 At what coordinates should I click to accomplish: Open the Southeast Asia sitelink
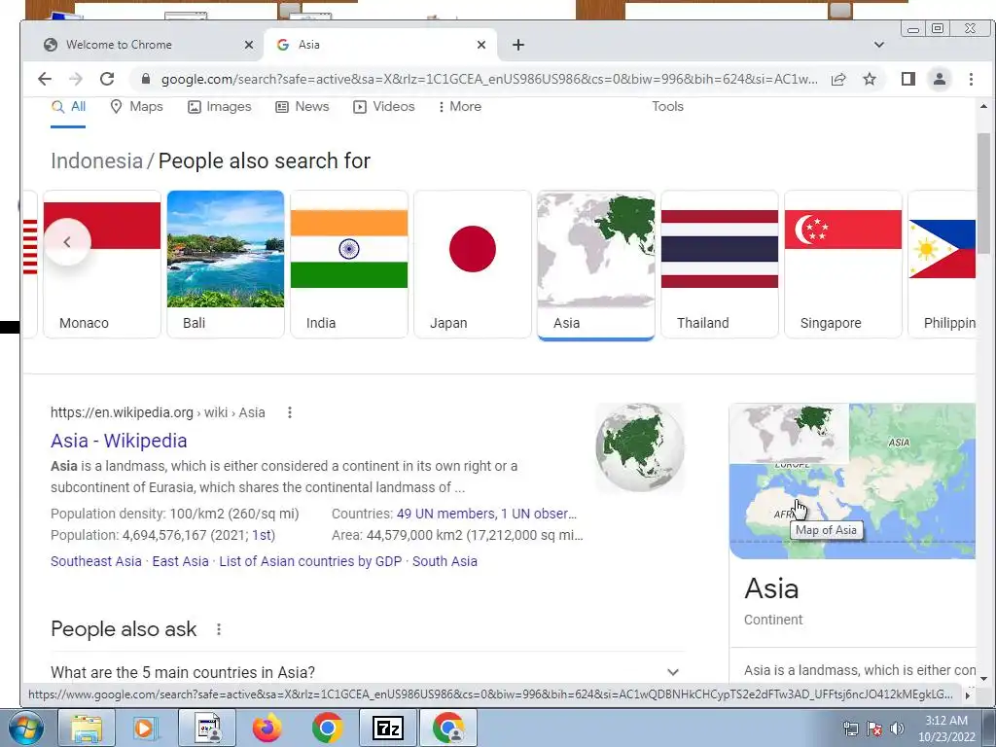pos(96,561)
